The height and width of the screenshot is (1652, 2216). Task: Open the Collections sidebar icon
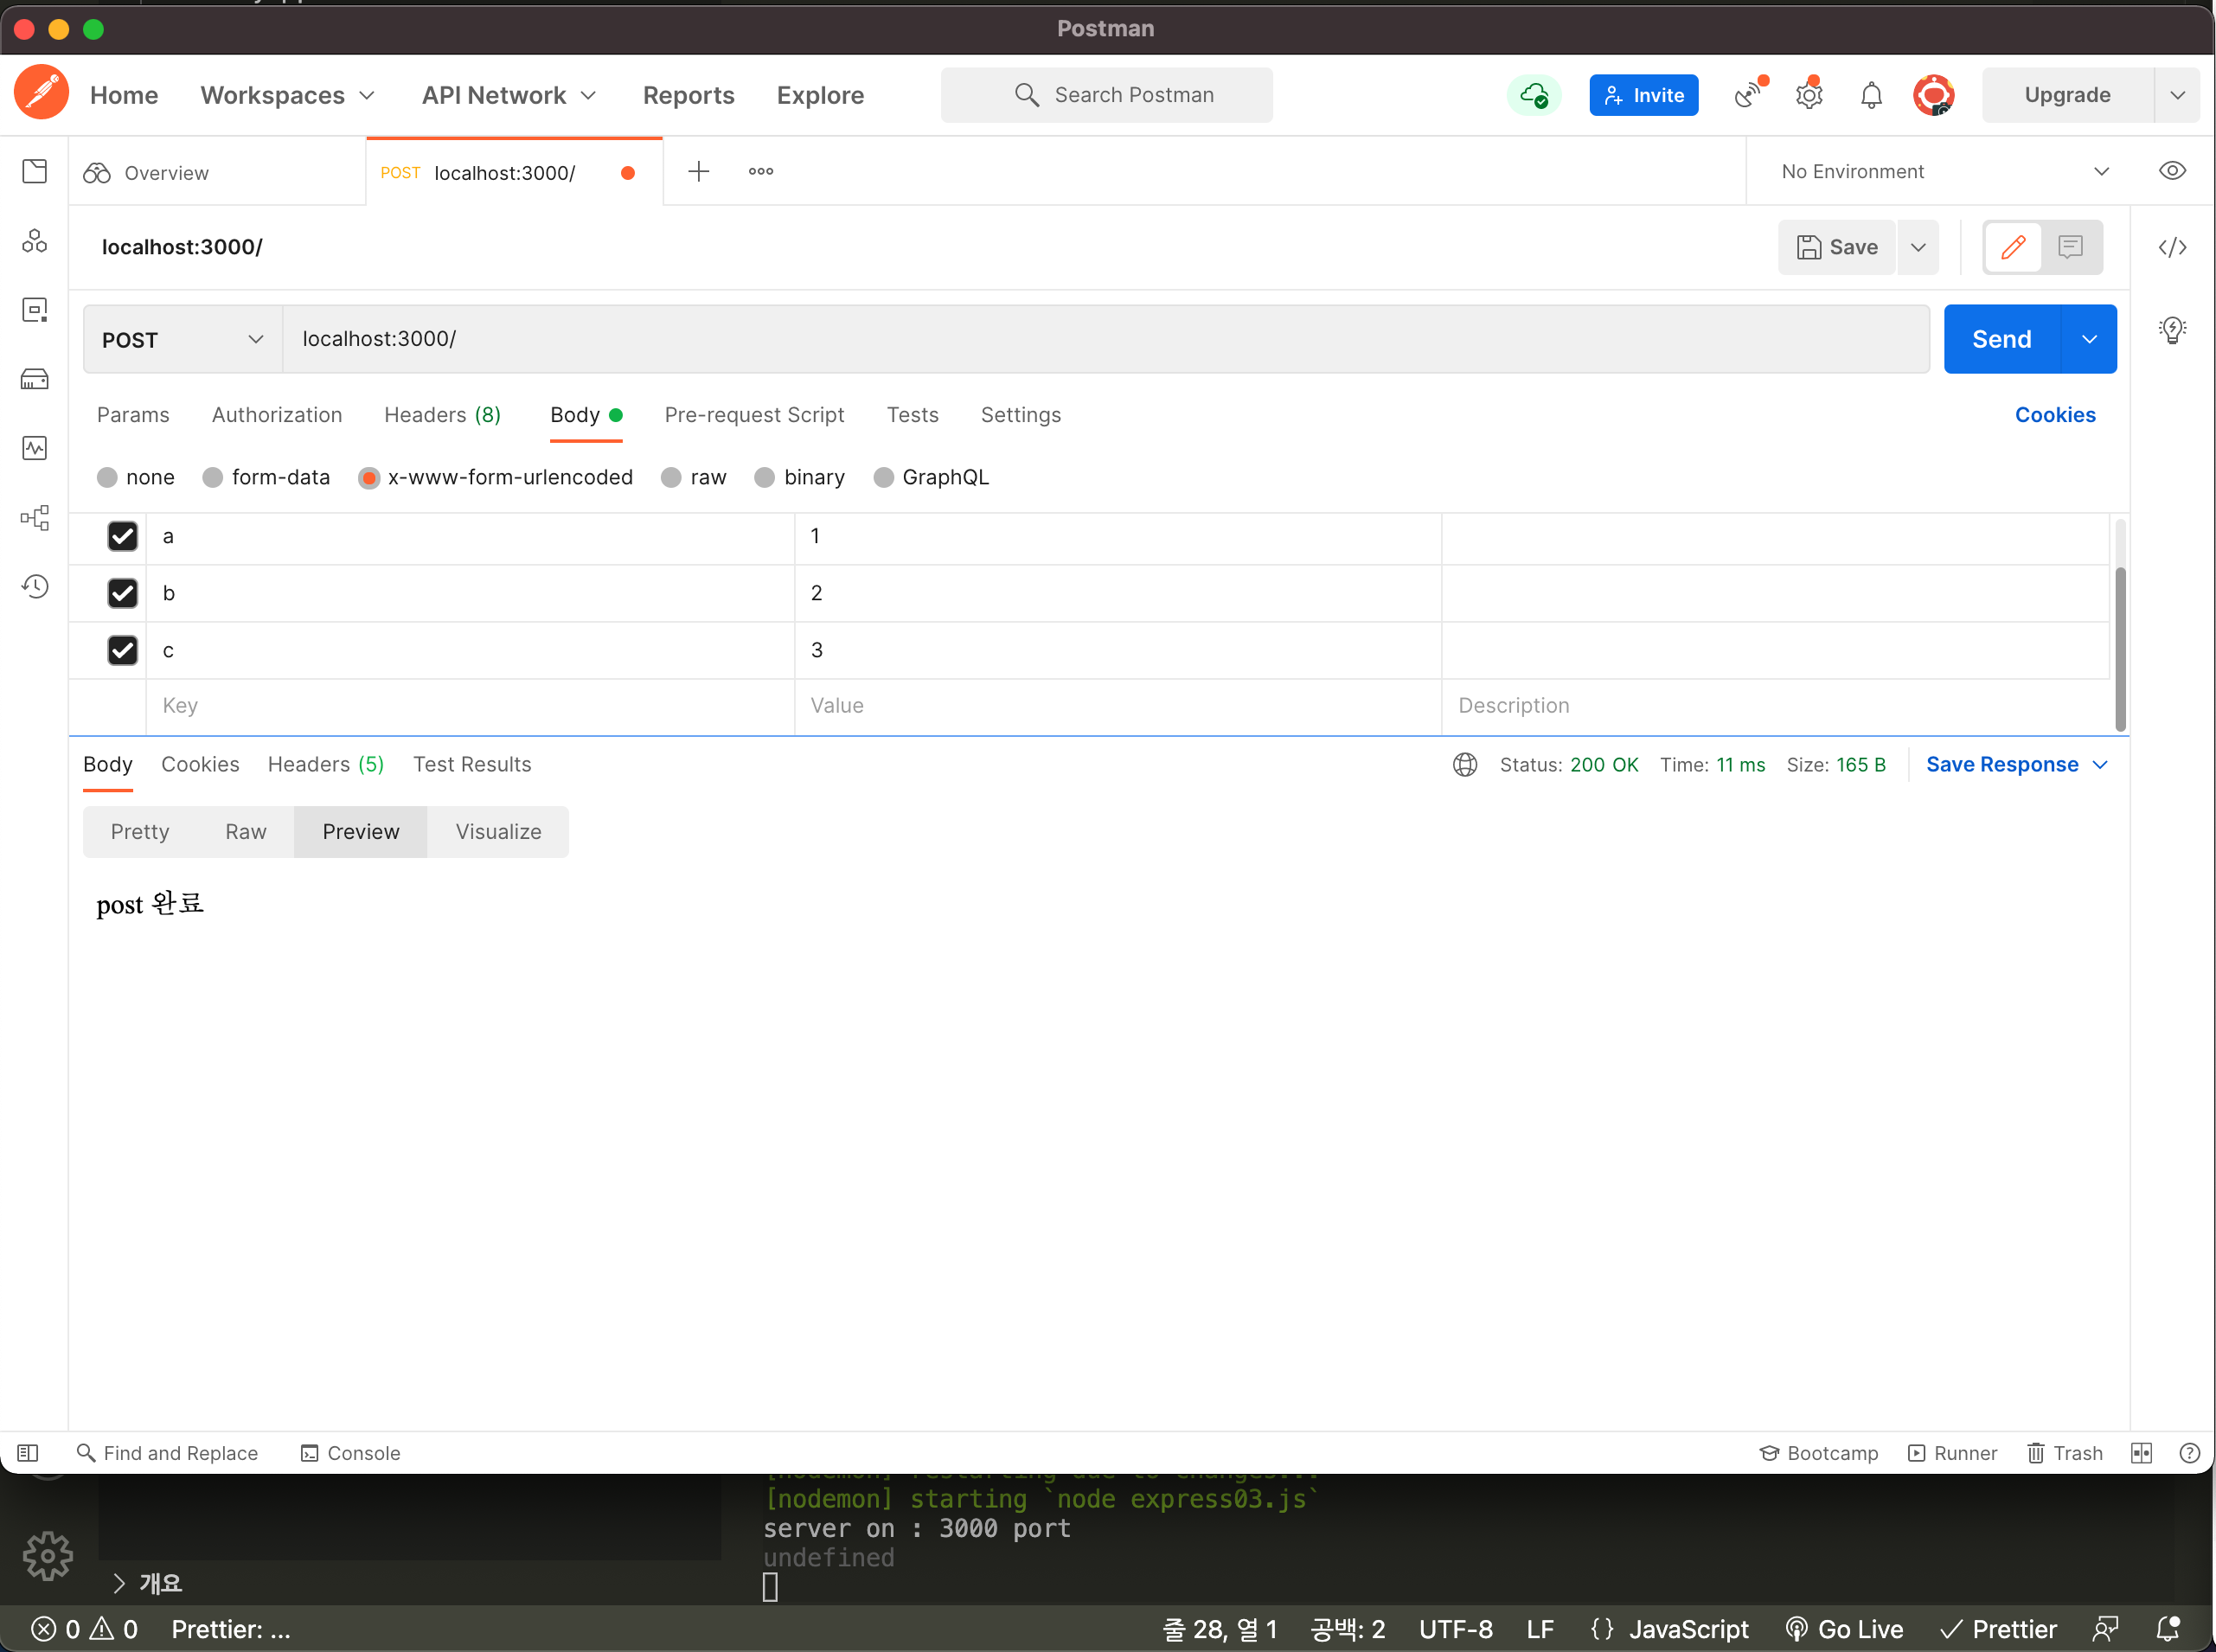35,172
